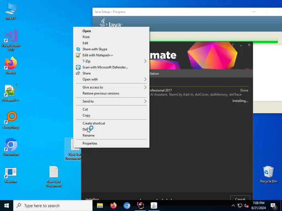
Task: Open the notification center icon
Action: pyautogui.click(x=273, y=206)
